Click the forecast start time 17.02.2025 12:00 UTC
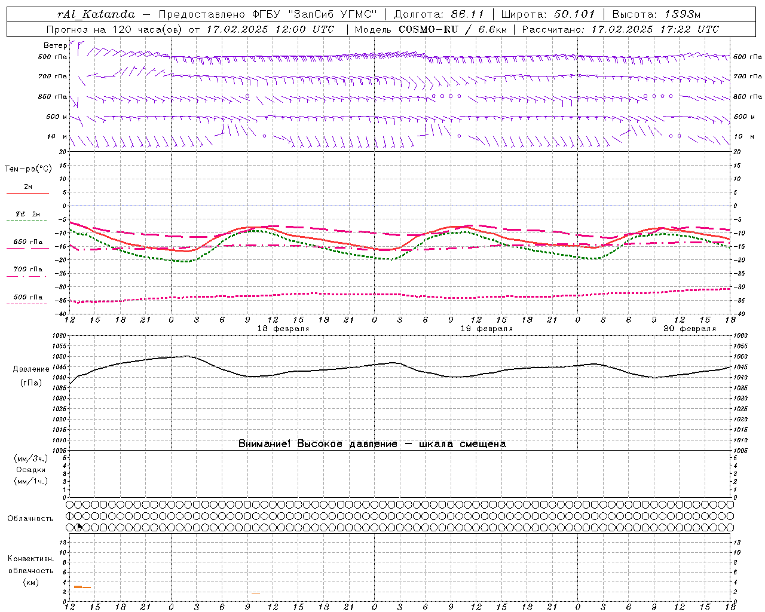The height and width of the screenshot is (612, 765). click(270, 29)
